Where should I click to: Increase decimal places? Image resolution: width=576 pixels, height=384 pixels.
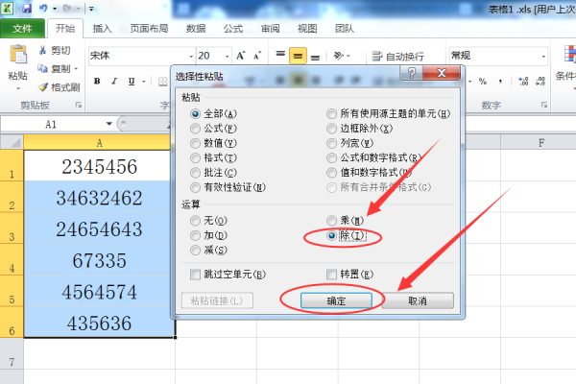click(523, 82)
